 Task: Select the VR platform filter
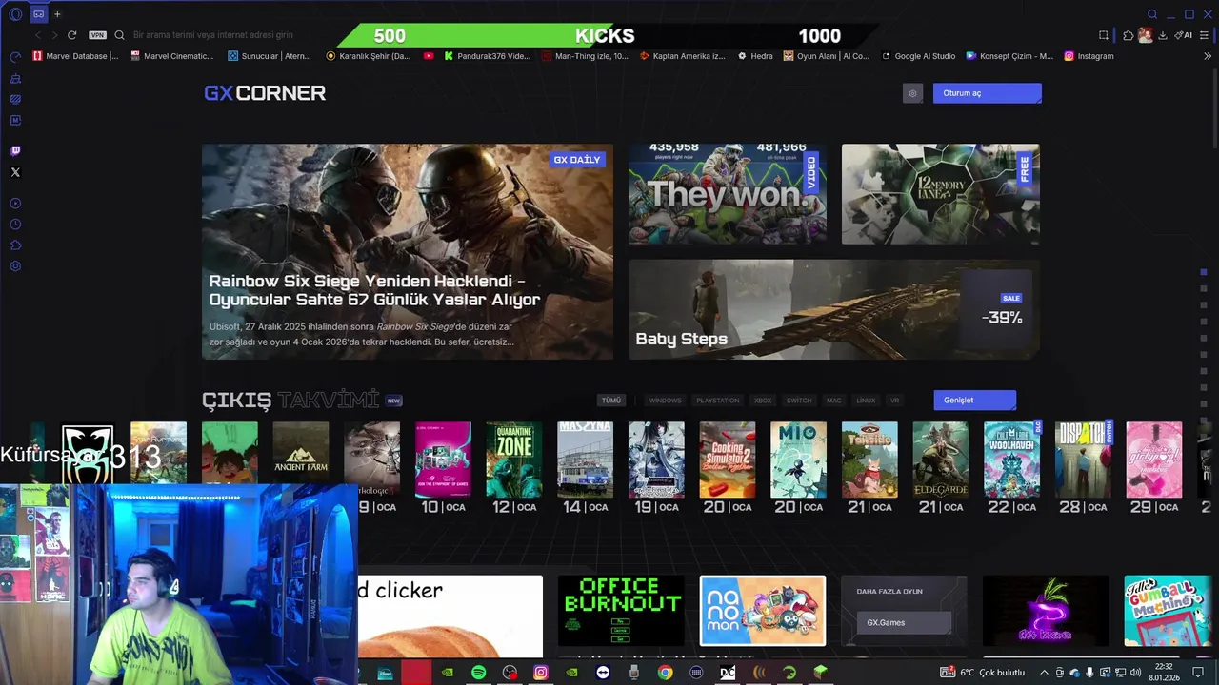894,401
